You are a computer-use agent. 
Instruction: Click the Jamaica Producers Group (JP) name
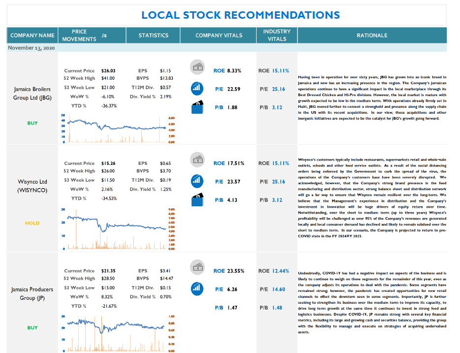pos(33,293)
